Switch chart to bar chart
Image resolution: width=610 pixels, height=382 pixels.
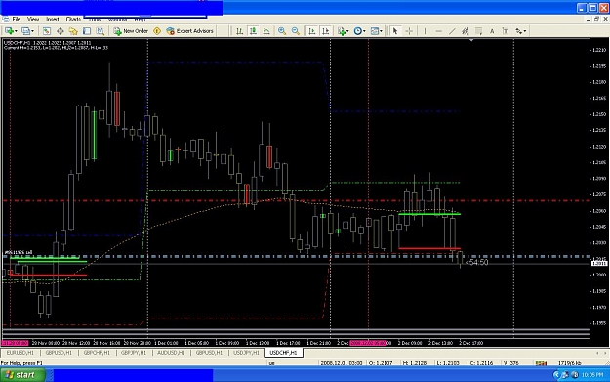[x=240, y=31]
